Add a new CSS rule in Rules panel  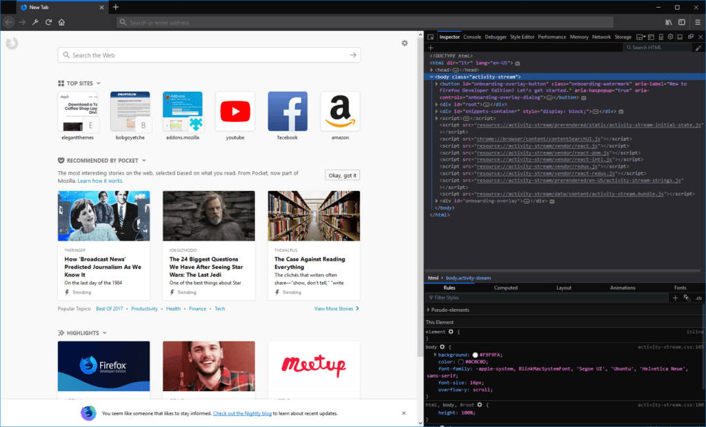coord(676,297)
